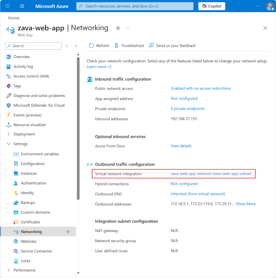Collapse the sidebar with the double chevron
The height and width of the screenshot is (278, 276).
76,46
